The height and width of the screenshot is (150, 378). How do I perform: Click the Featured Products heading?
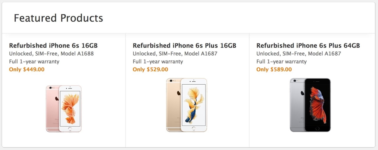click(x=58, y=18)
